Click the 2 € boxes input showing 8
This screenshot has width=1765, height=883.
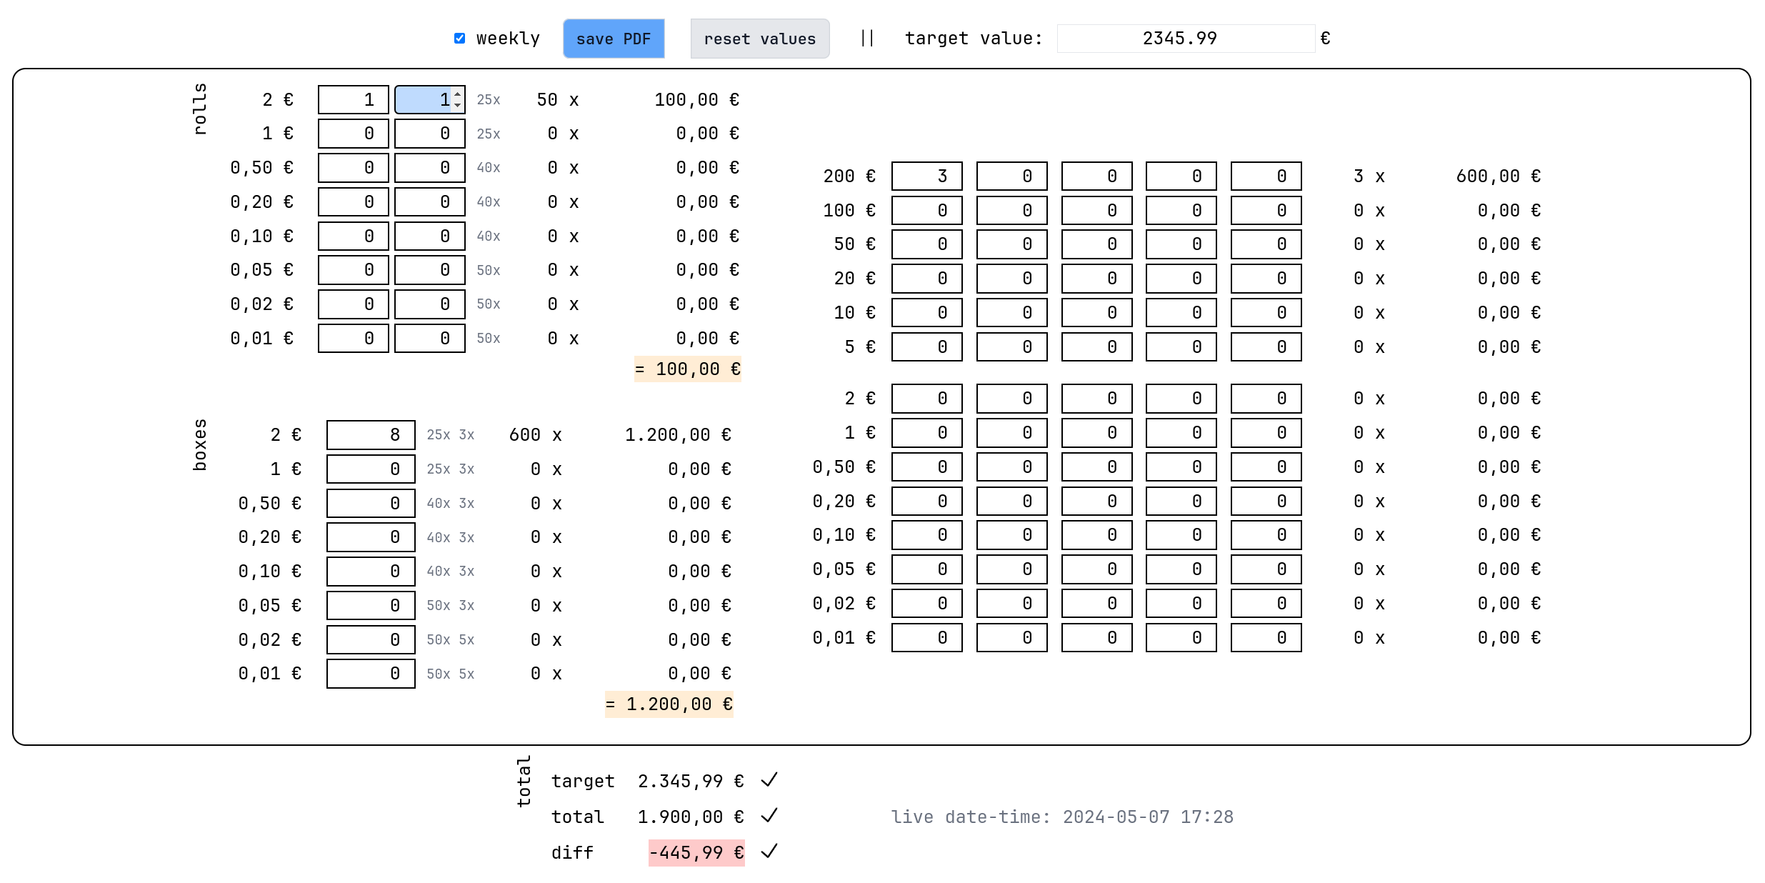pyautogui.click(x=371, y=435)
